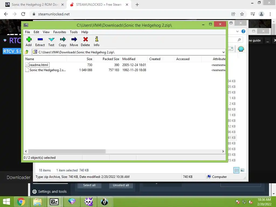This screenshot has height=207, width=276.
Task: Reload the steamunlocked page
Action: pyautogui.click(x=23, y=14)
